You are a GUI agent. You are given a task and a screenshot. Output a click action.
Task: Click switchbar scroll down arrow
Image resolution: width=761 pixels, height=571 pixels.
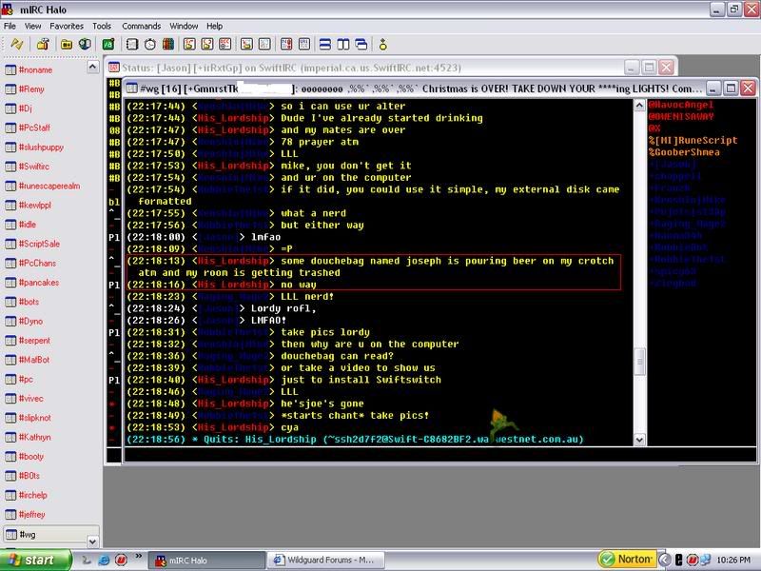92,541
